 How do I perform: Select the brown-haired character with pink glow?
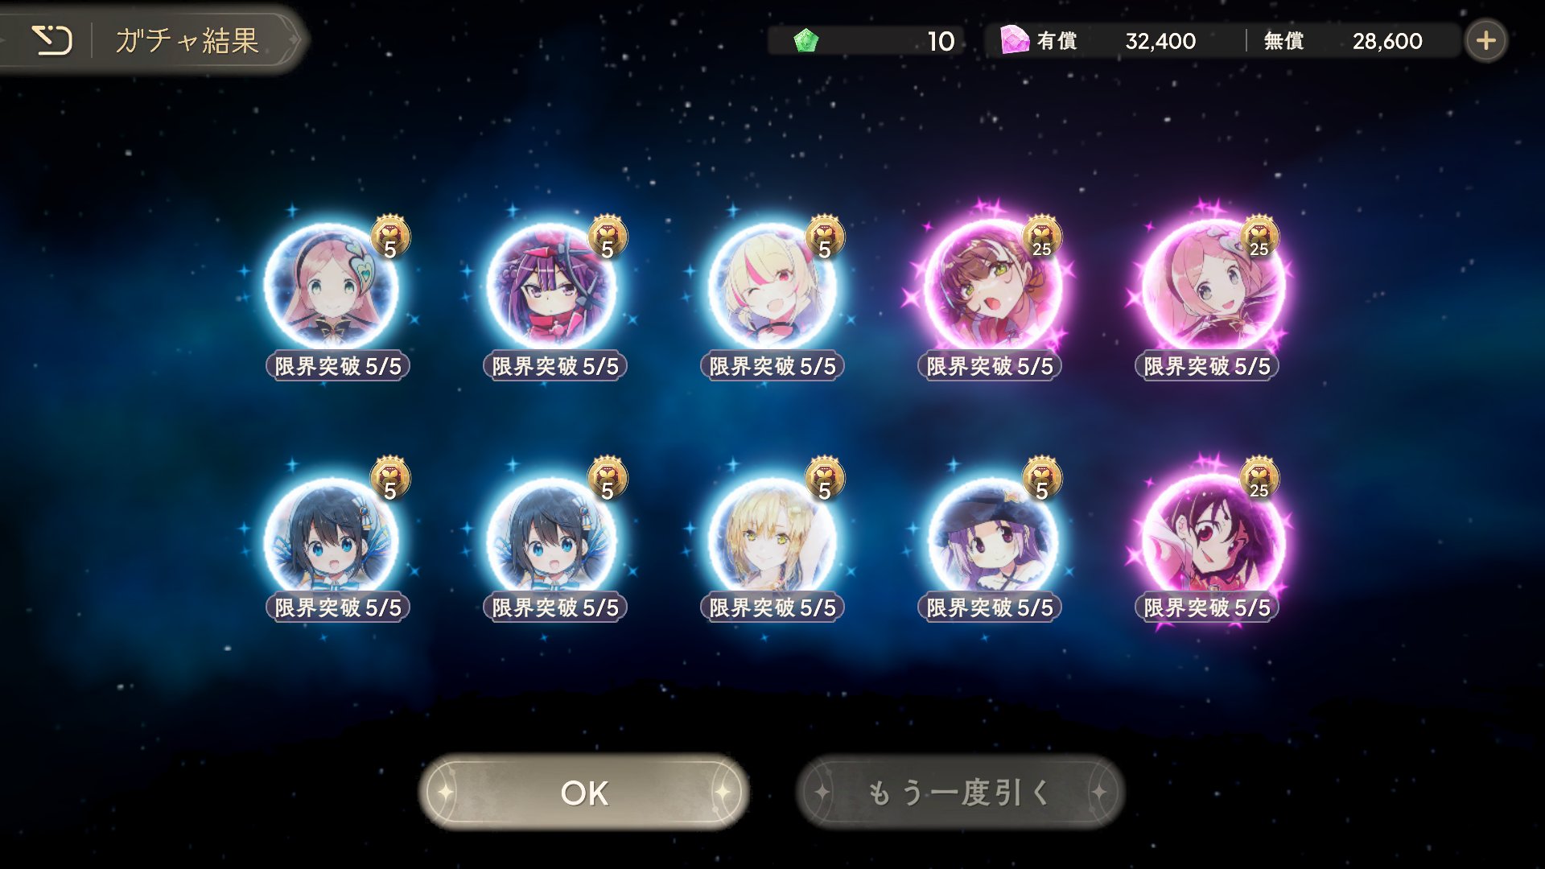click(x=990, y=285)
